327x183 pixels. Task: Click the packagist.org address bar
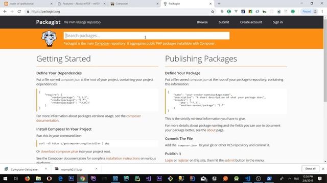click(119, 12)
